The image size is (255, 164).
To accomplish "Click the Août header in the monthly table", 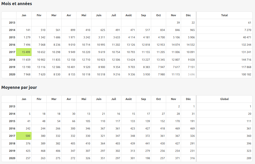I will pos(129,15).
